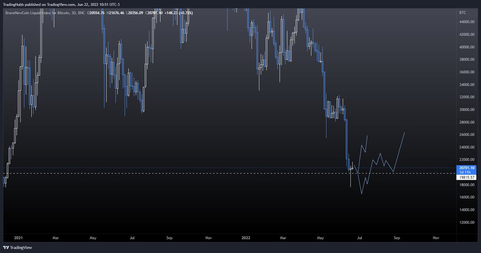Click the 26000.00 price axis label

click(467, 135)
